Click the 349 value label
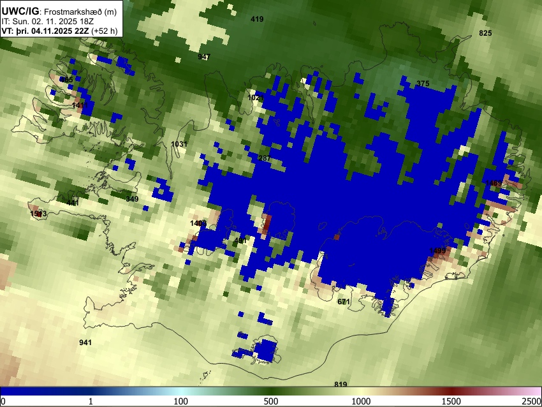Screen dimensions: 542x407 point(132,199)
